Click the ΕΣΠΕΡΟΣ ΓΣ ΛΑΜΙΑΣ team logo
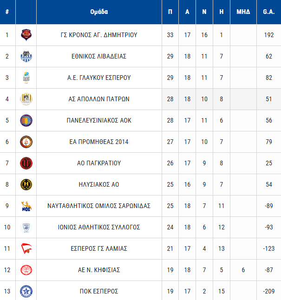 [x=26, y=248]
